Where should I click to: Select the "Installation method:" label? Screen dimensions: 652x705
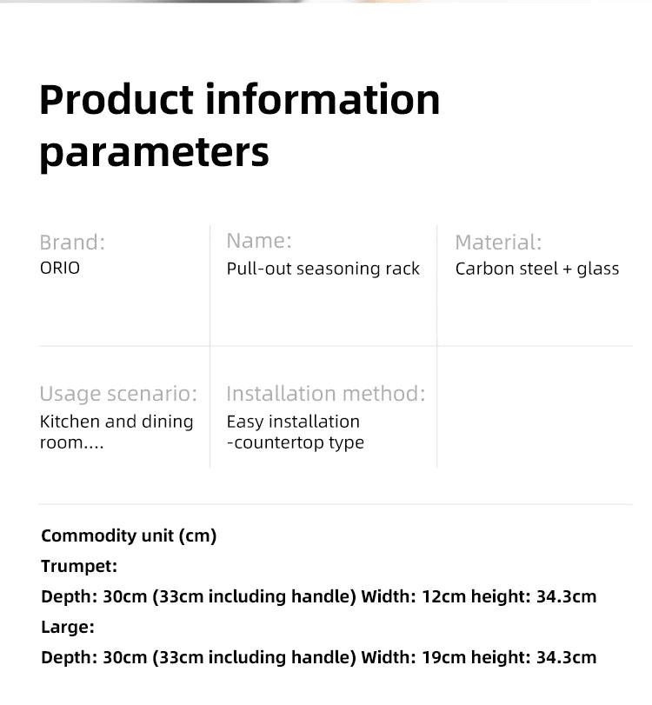[x=326, y=394]
